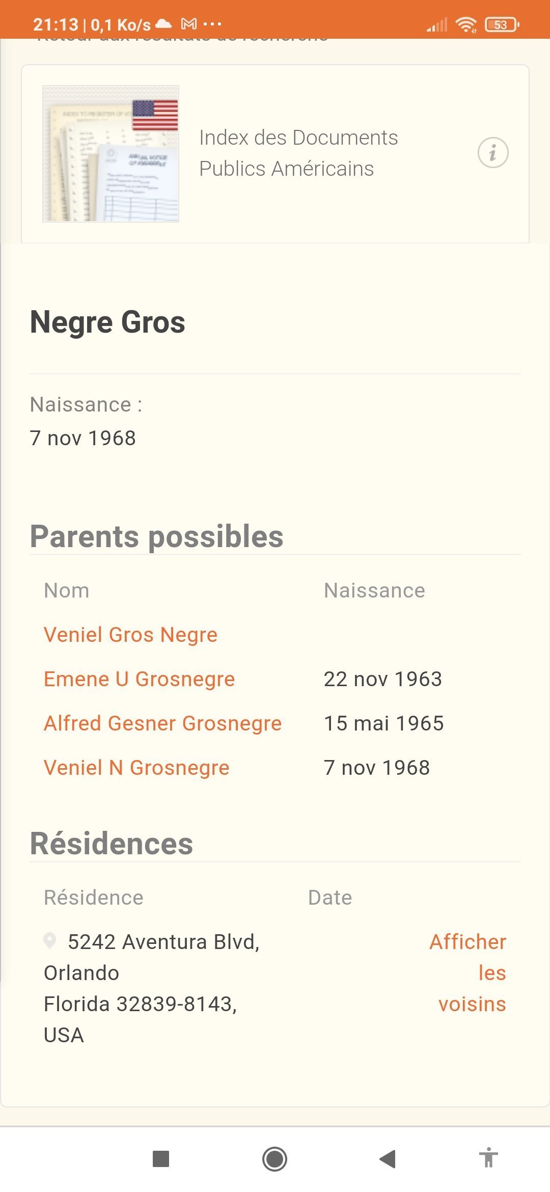Open the Veniel N Grosnegre link
Image resolution: width=550 pixels, height=1192 pixels.
[x=136, y=768]
